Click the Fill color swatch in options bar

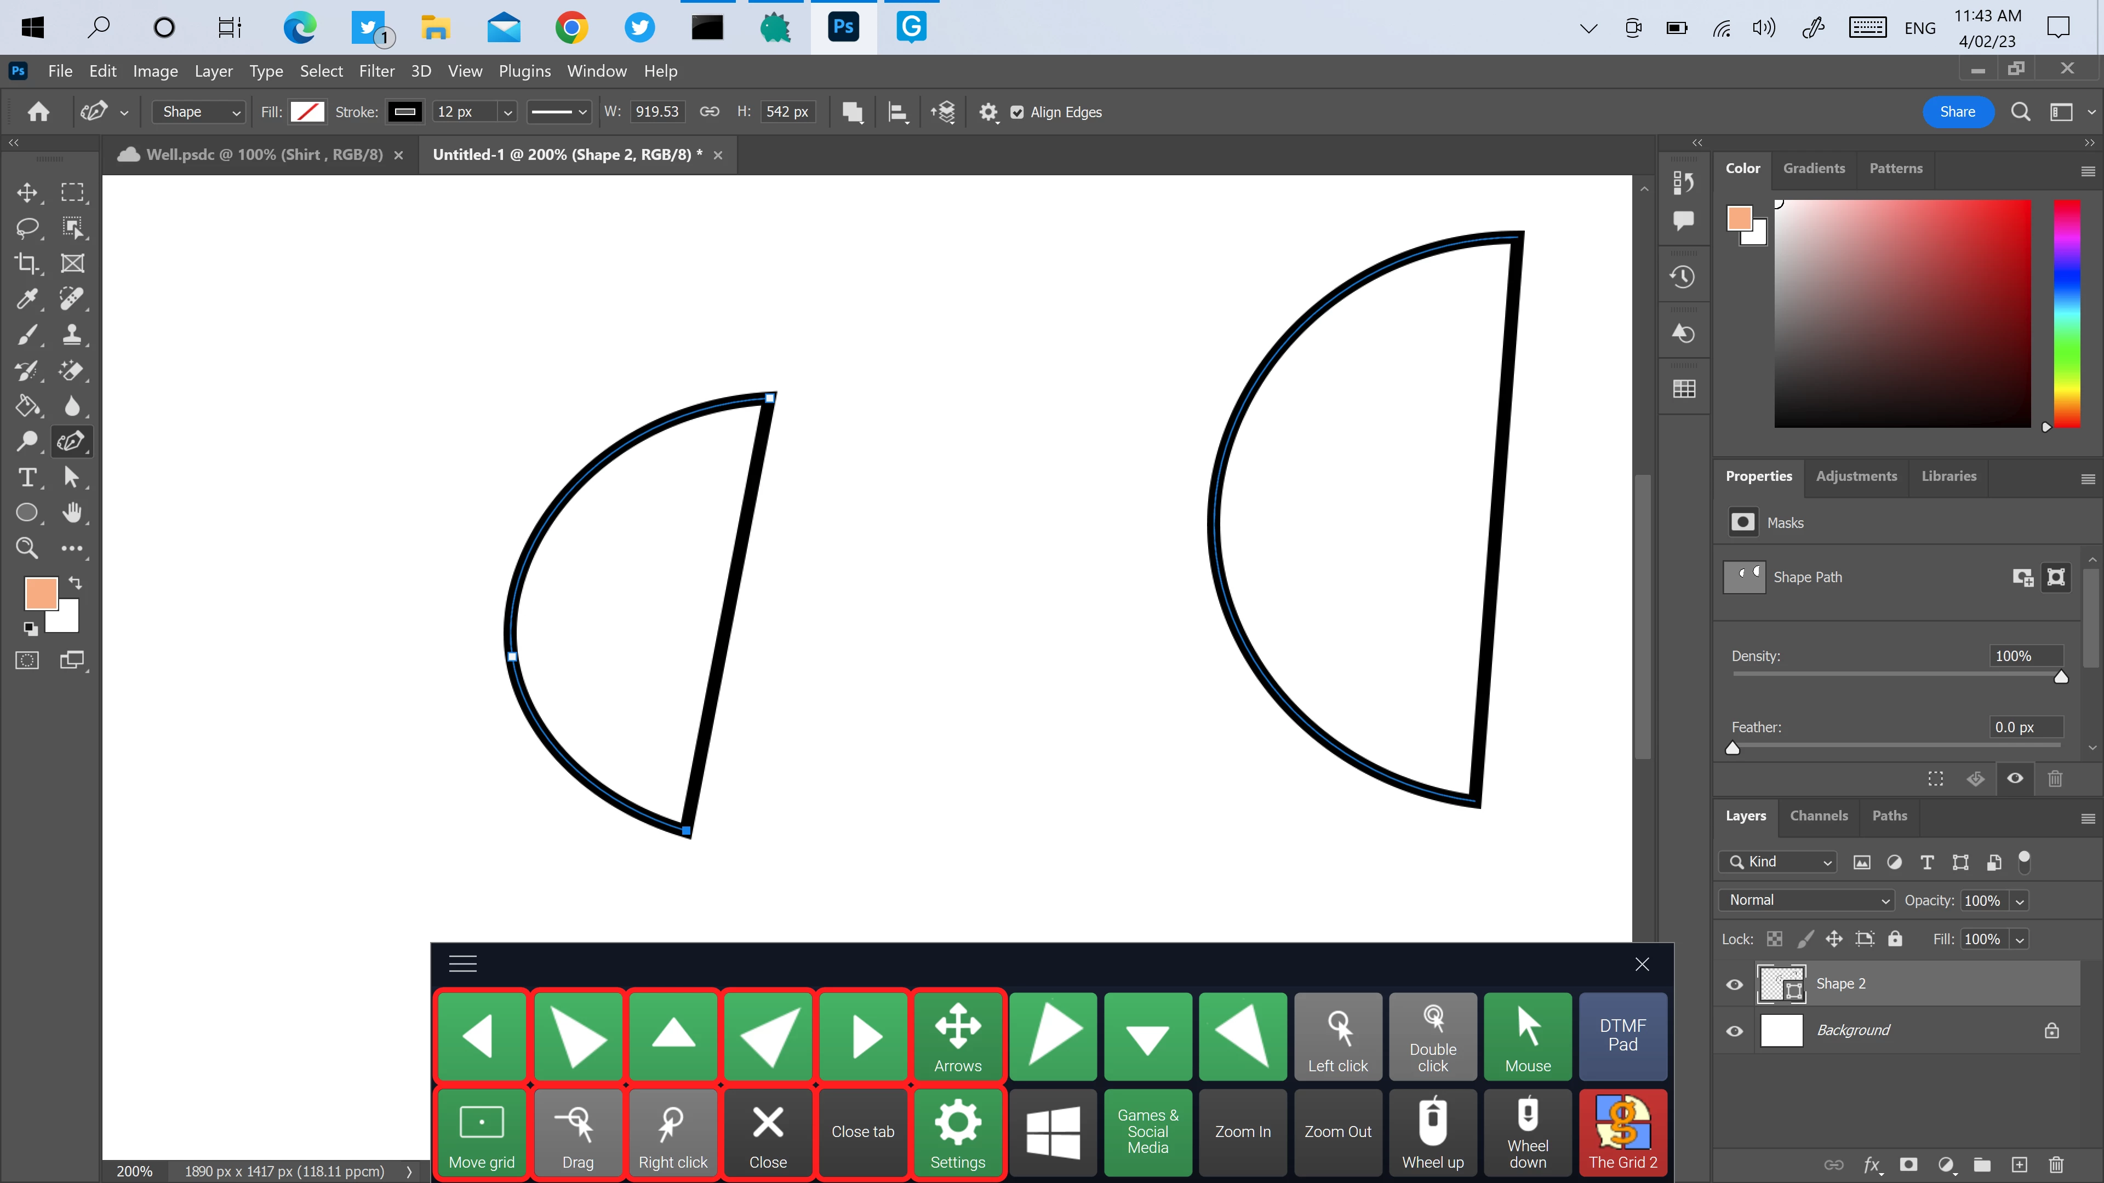307,113
